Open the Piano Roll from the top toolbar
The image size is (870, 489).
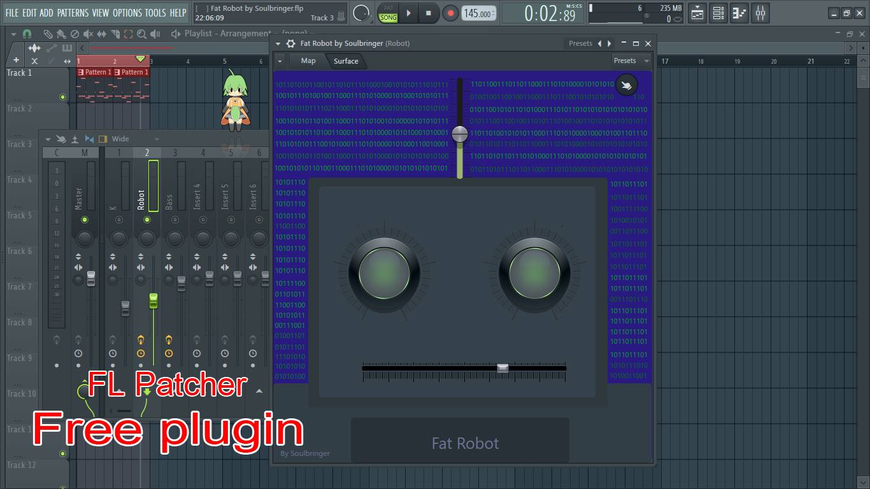(739, 13)
